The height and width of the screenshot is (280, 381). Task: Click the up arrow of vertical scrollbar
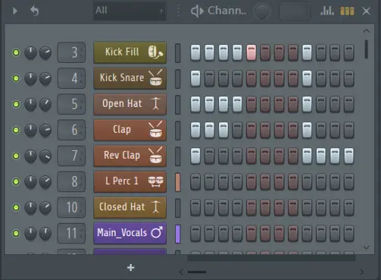pos(367,31)
